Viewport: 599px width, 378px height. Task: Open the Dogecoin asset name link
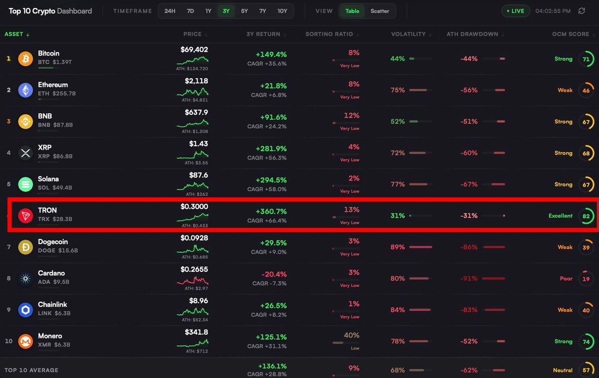click(53, 242)
